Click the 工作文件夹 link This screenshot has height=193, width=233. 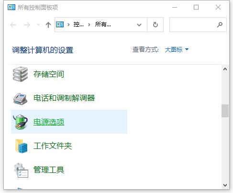pyautogui.click(x=53, y=146)
